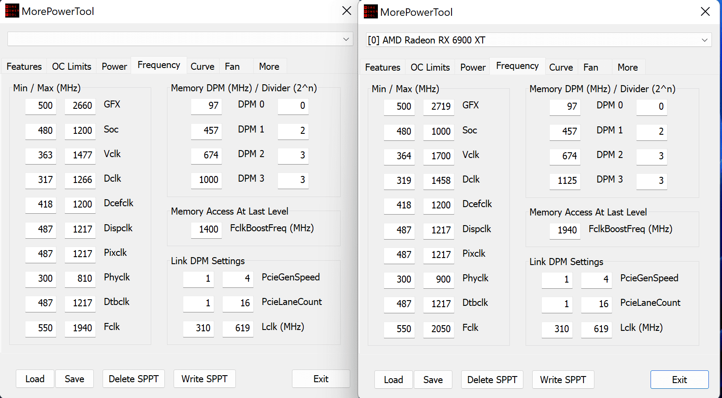Switch to Features tab in right window

(383, 67)
